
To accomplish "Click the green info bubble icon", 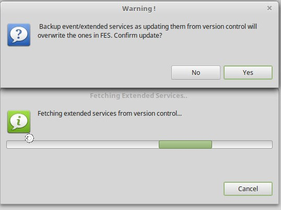I will (x=19, y=121).
